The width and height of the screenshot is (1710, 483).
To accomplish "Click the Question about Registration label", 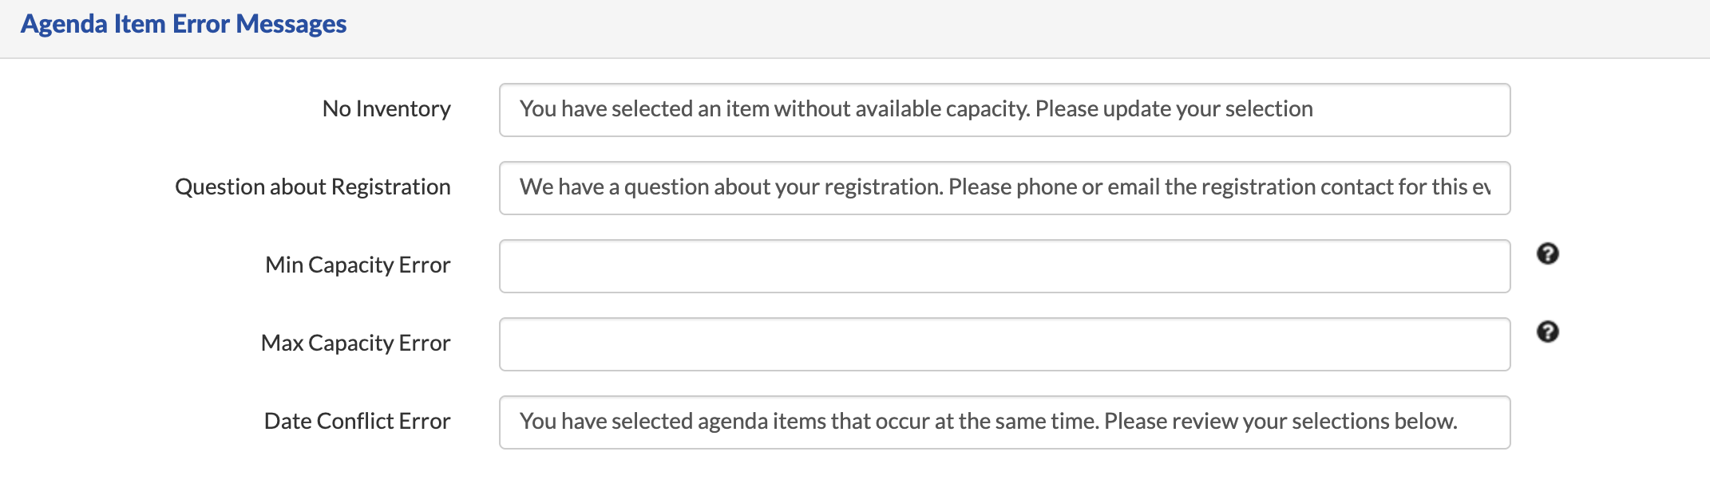I will pyautogui.click(x=313, y=187).
